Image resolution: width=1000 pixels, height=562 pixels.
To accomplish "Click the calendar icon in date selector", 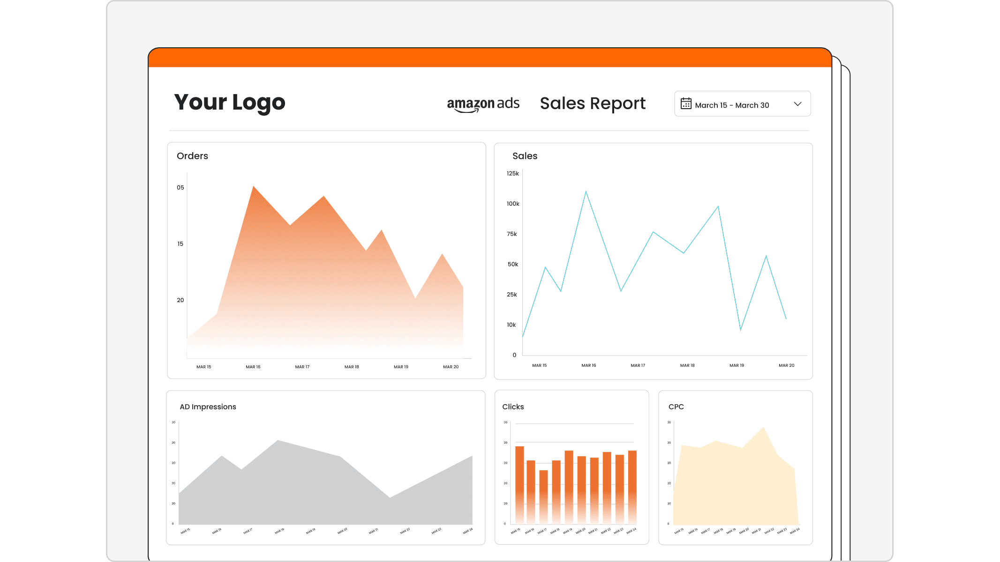I will pos(686,104).
